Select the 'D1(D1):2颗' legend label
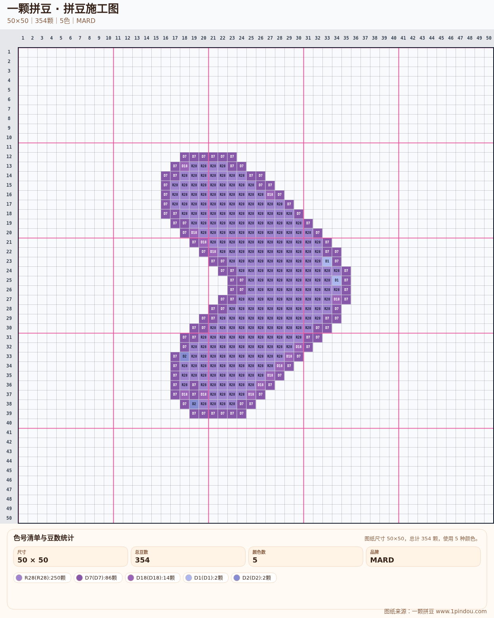 [208, 578]
